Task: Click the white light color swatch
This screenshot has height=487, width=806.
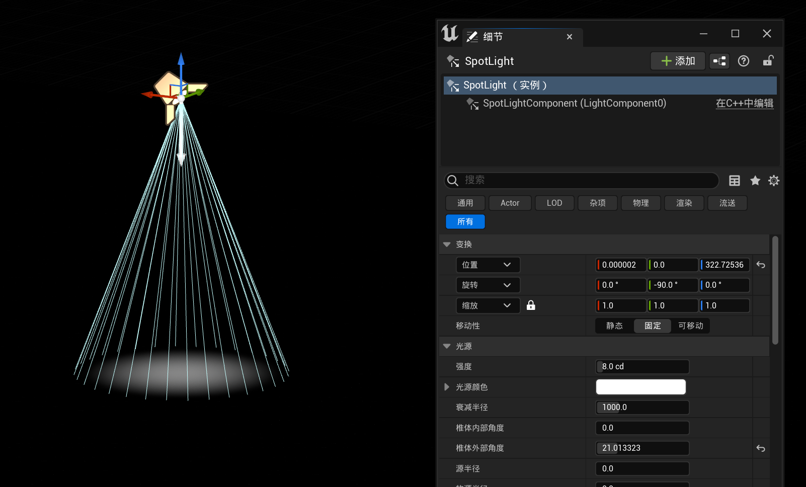Action: (640, 387)
